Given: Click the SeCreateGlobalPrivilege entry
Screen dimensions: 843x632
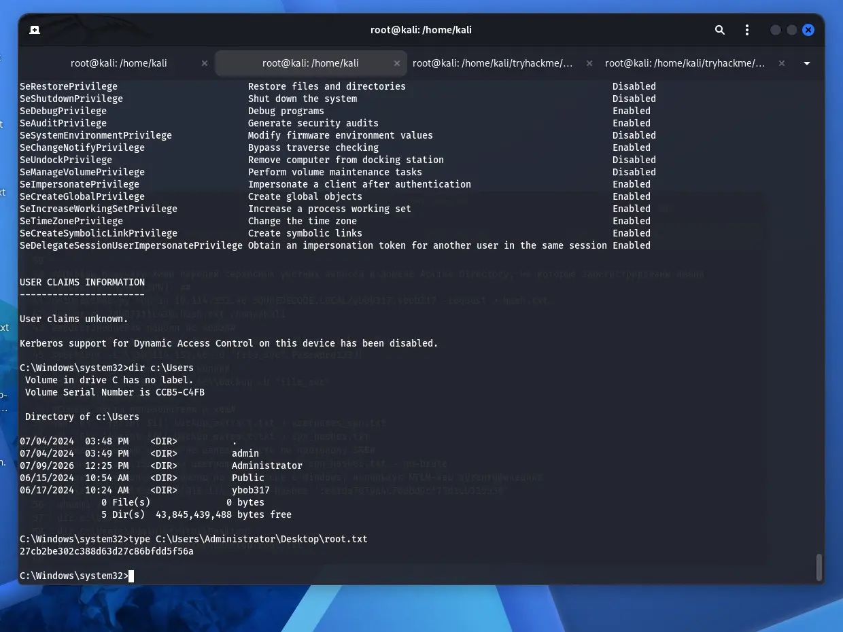Looking at the screenshot, I should (x=82, y=196).
